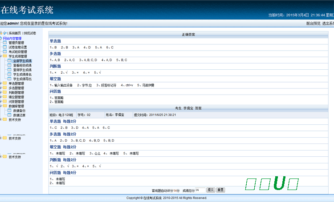Select 学生成绩排名 label in the tree
The height and width of the screenshot is (202, 334).
click(x=22, y=74)
